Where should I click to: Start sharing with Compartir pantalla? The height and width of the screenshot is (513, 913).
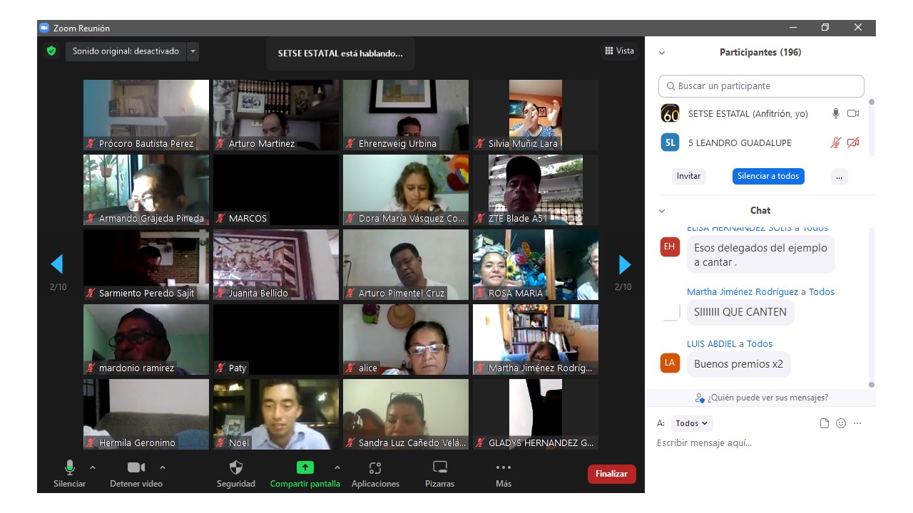305,474
